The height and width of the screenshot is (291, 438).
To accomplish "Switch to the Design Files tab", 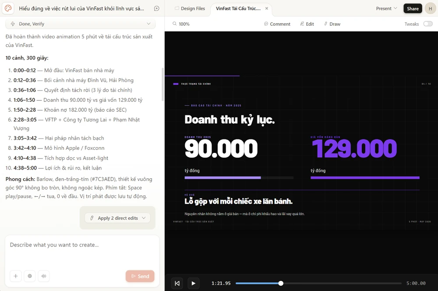I will (190, 8).
